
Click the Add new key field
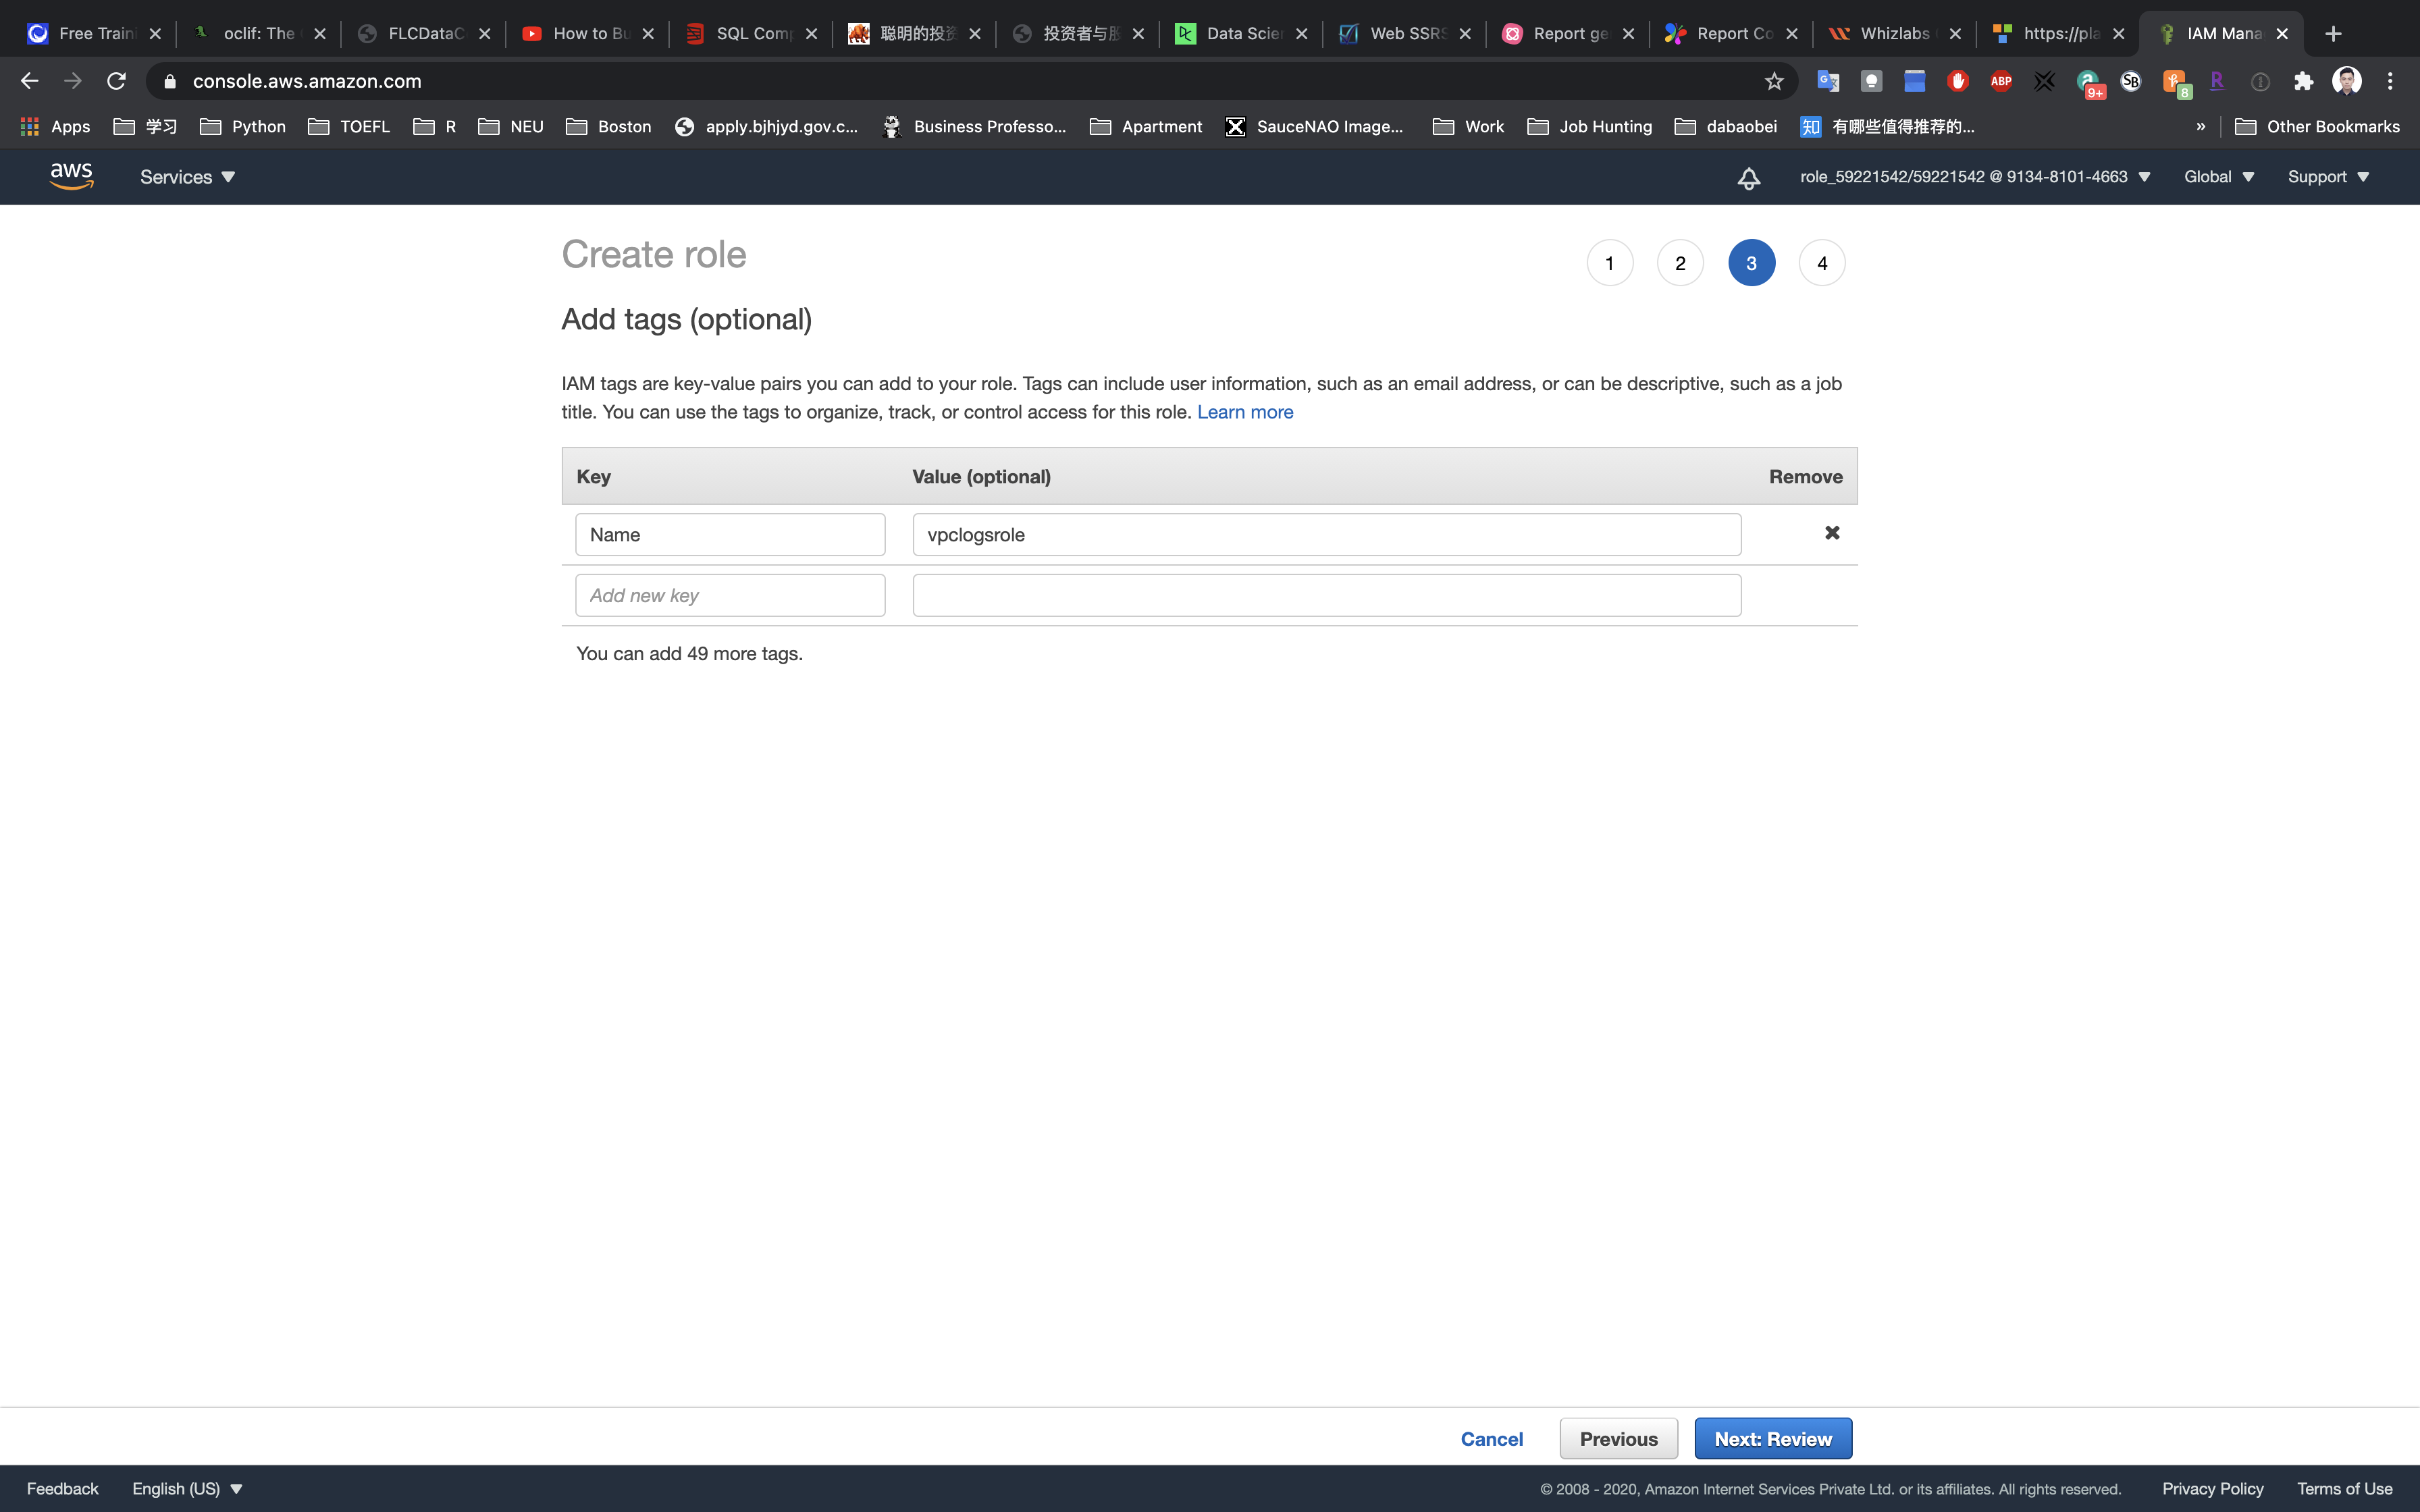[x=730, y=595]
